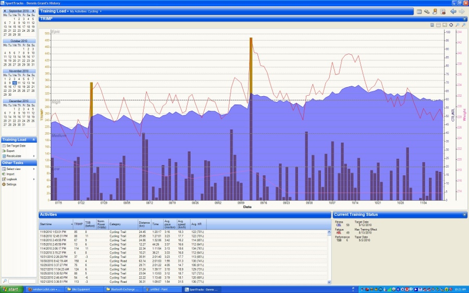
Task: Click the Import link
Action: 10,174
